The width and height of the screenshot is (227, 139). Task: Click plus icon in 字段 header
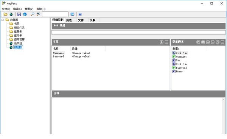click(x=162, y=42)
